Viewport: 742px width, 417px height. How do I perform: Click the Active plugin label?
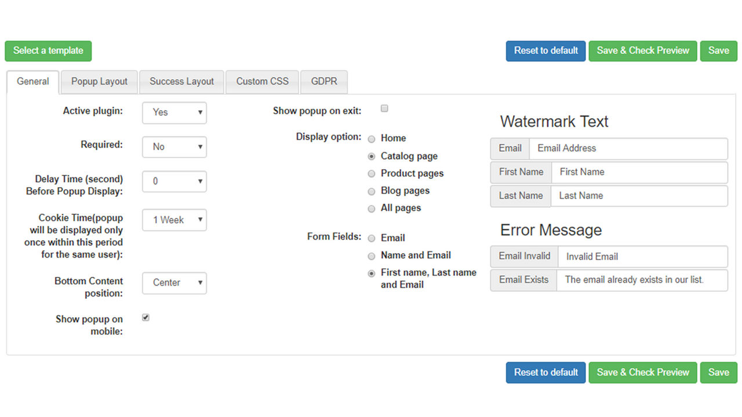[93, 111]
